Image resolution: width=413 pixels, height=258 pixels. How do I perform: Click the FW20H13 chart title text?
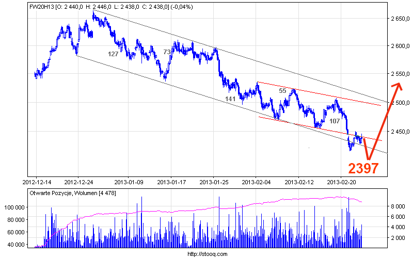tap(111, 7)
